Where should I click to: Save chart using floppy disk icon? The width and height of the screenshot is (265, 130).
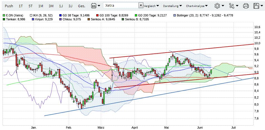tap(256, 6)
